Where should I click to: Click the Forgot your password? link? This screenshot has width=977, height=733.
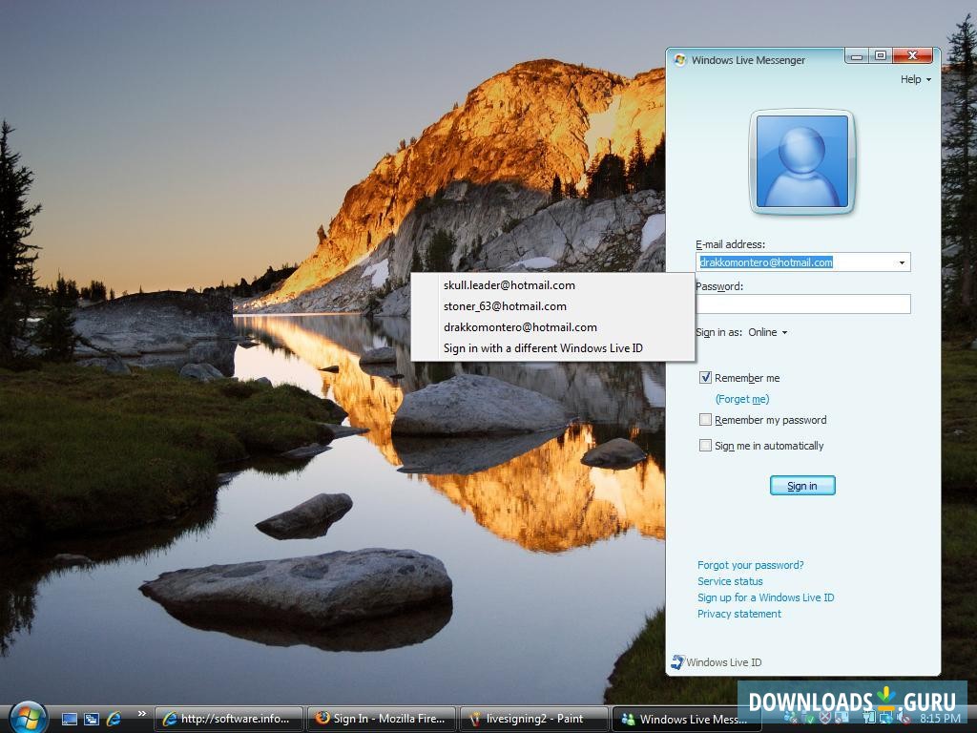tap(750, 565)
